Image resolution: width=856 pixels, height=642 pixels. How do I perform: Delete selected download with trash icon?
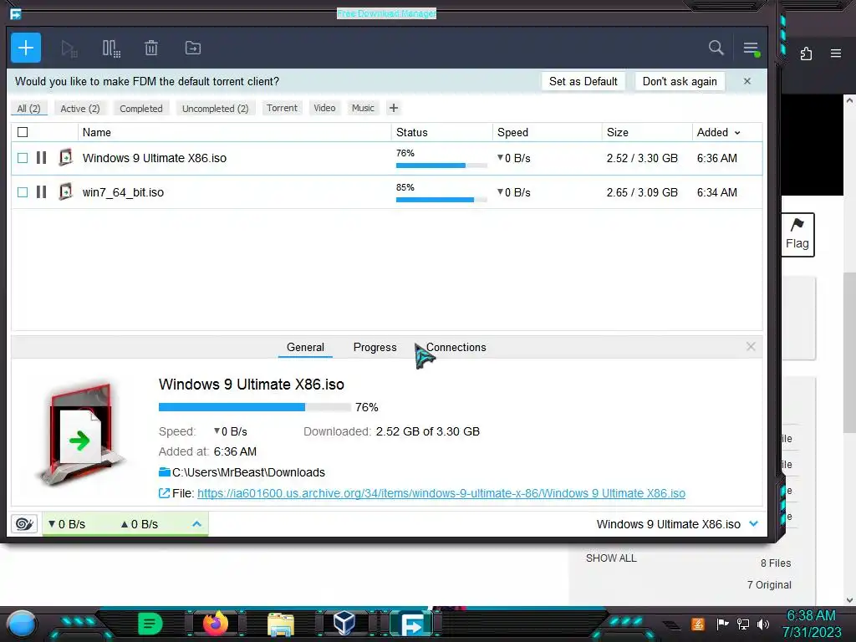click(x=151, y=48)
